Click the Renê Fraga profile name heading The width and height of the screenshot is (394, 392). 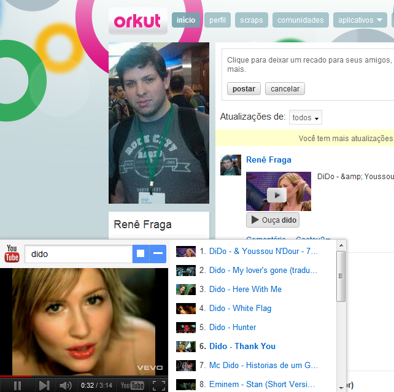(x=142, y=225)
